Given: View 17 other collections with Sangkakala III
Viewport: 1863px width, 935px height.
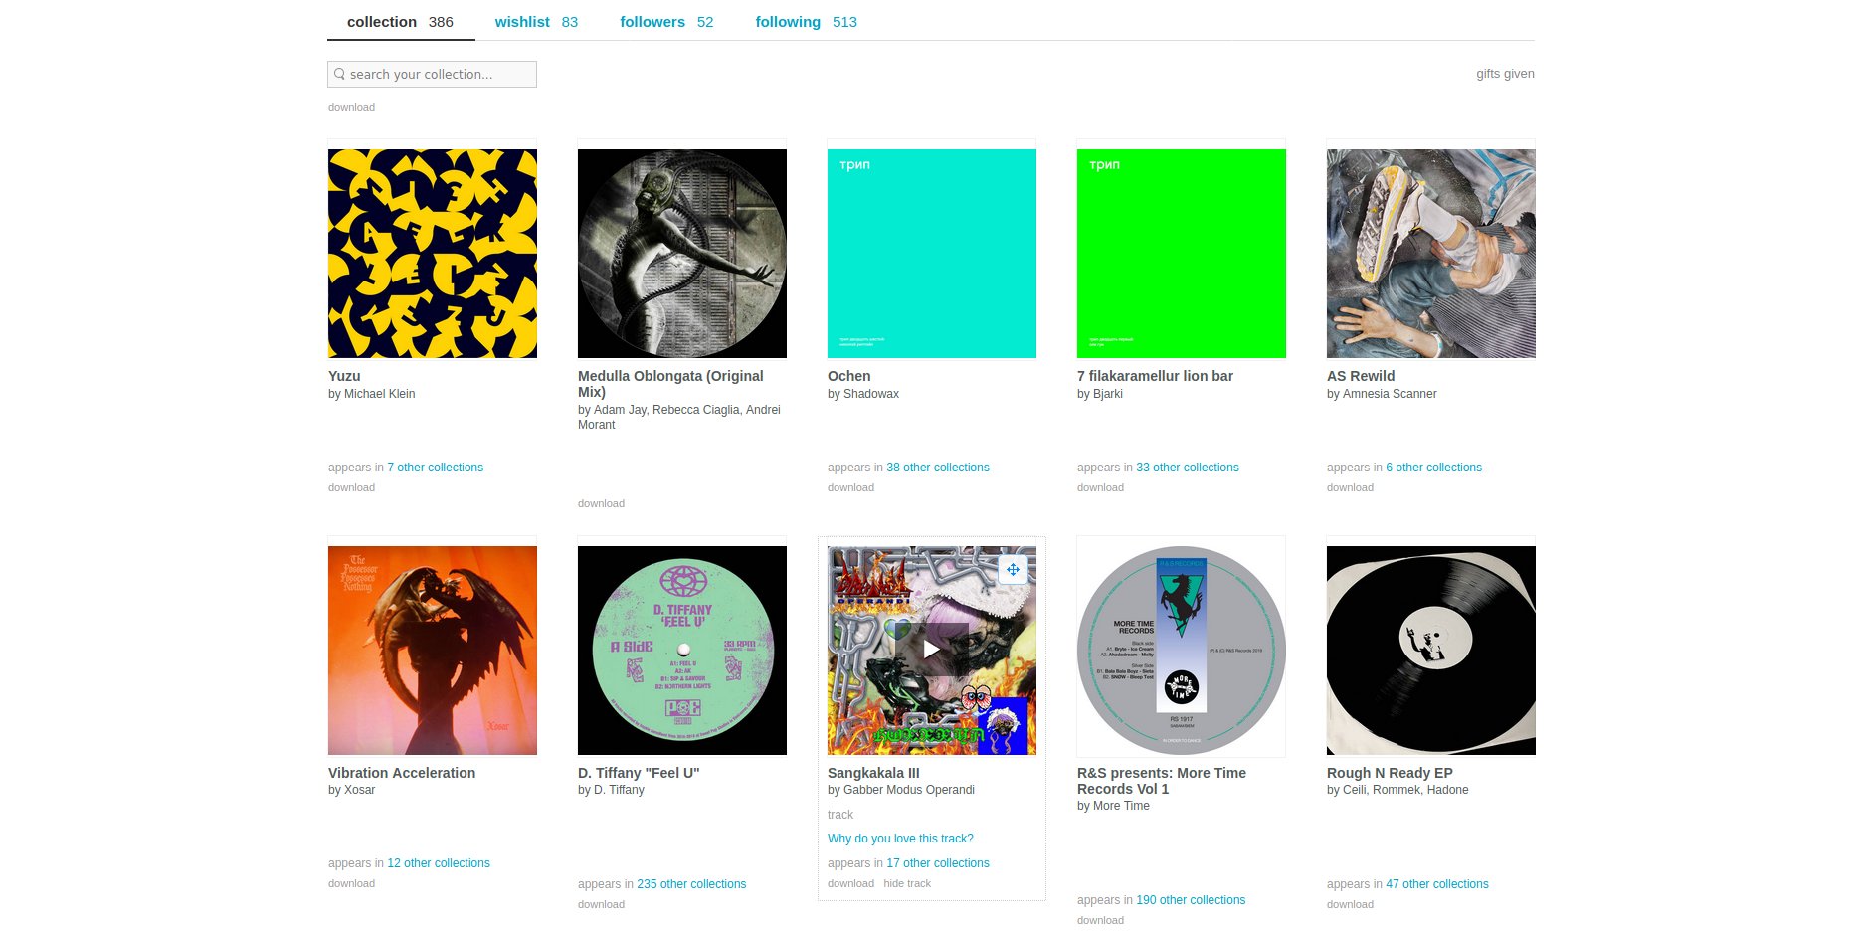Looking at the screenshot, I should click(938, 863).
